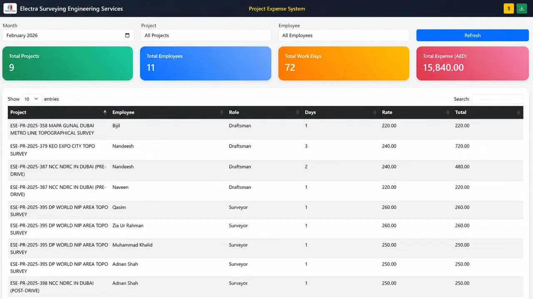Sort table by Employee column arrows
Image resolution: width=533 pixels, height=299 pixels.
pyautogui.click(x=222, y=113)
